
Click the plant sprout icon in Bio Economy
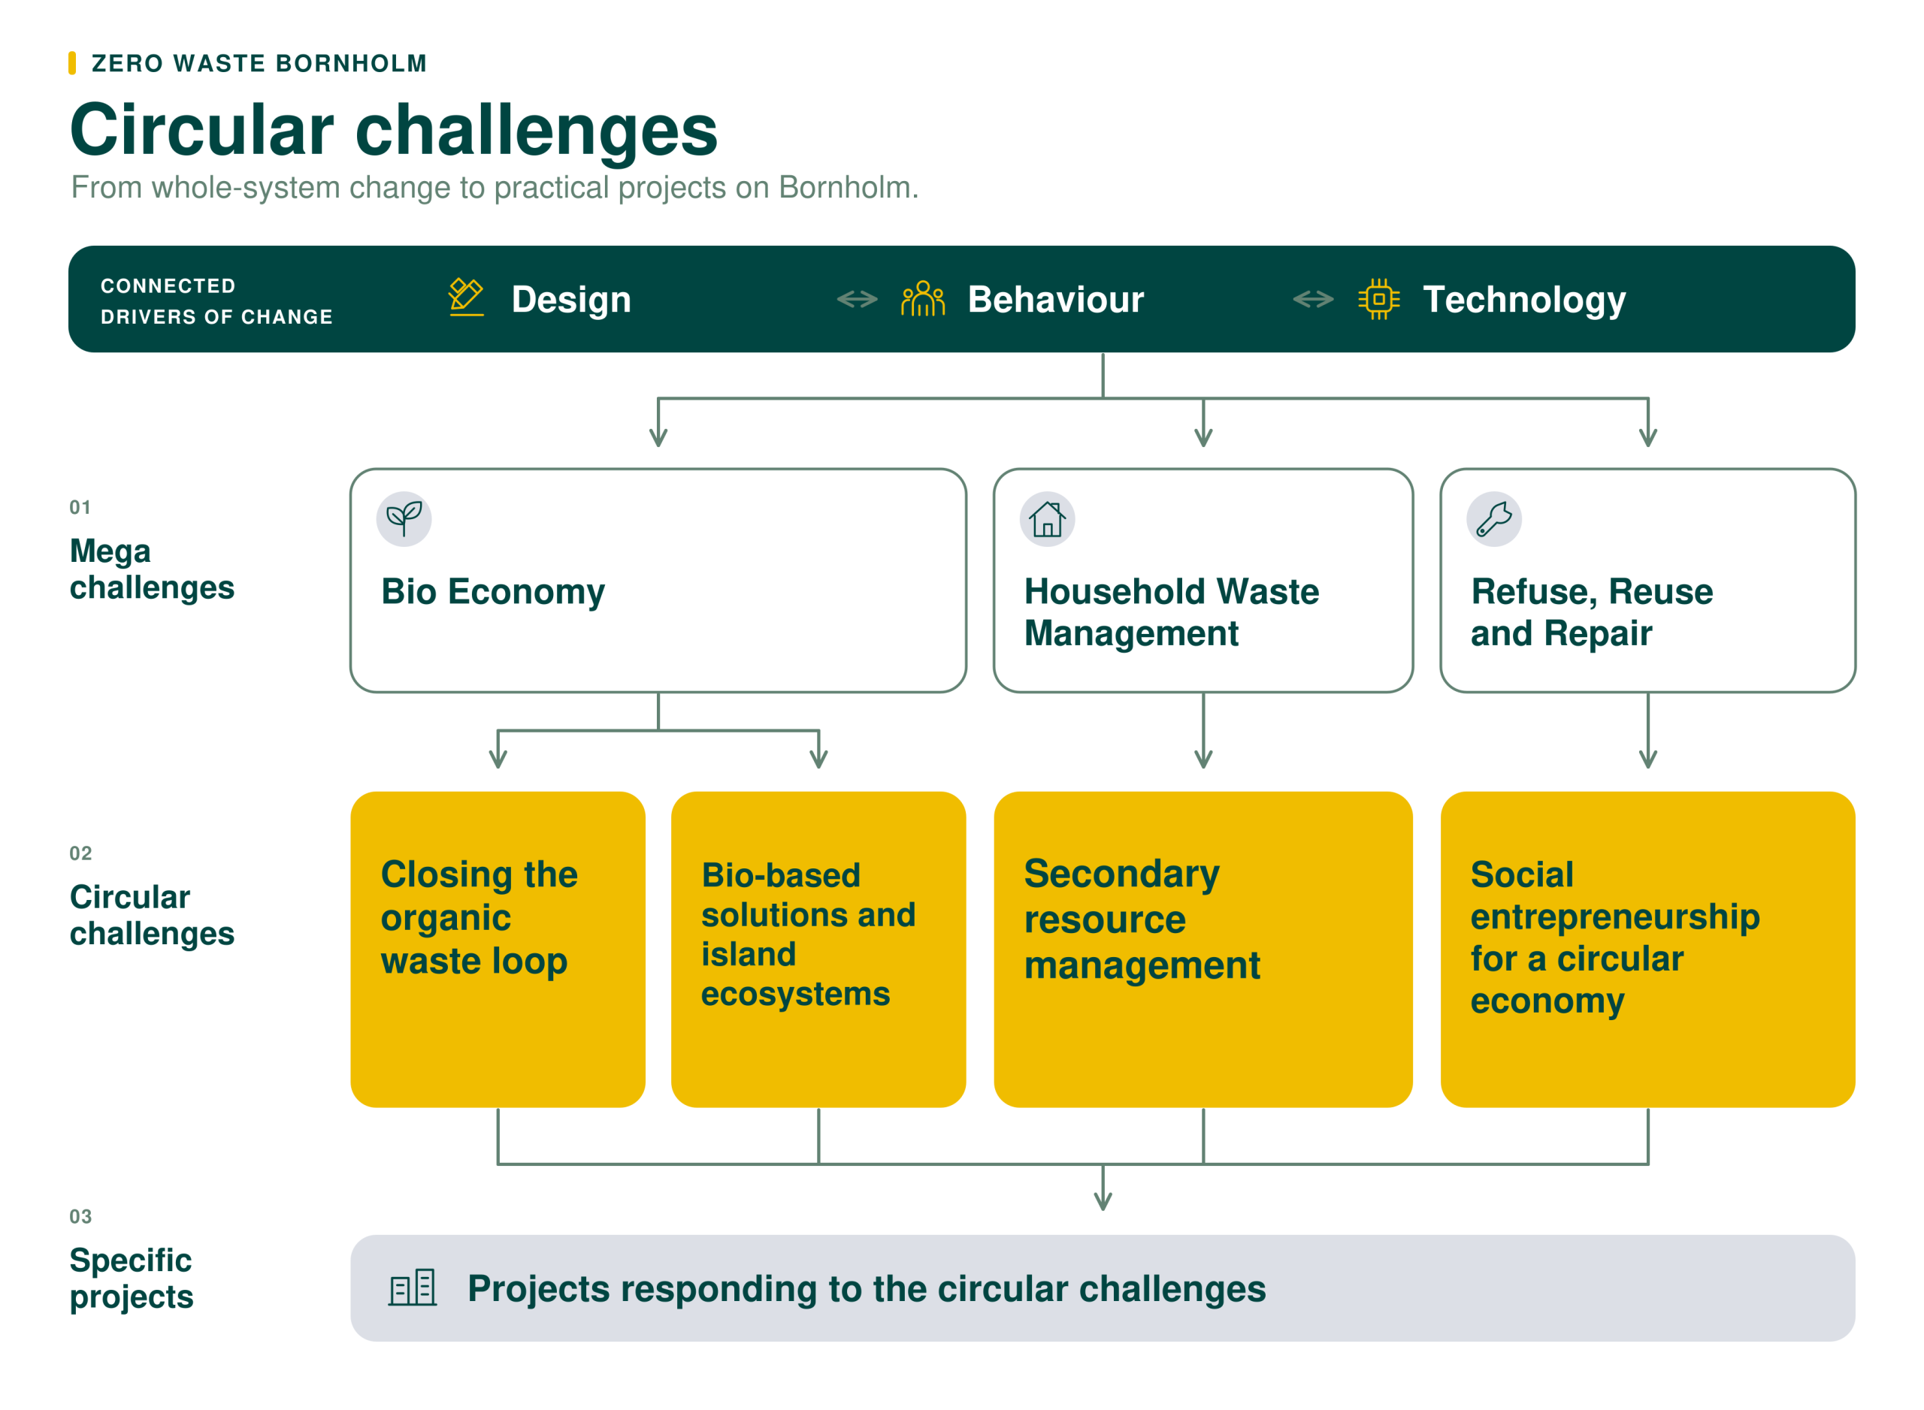click(x=404, y=519)
